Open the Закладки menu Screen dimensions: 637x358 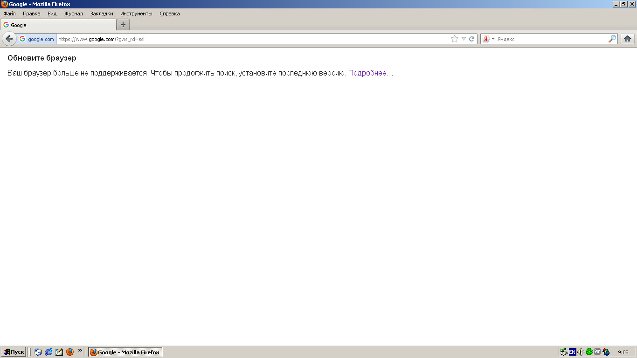click(102, 14)
